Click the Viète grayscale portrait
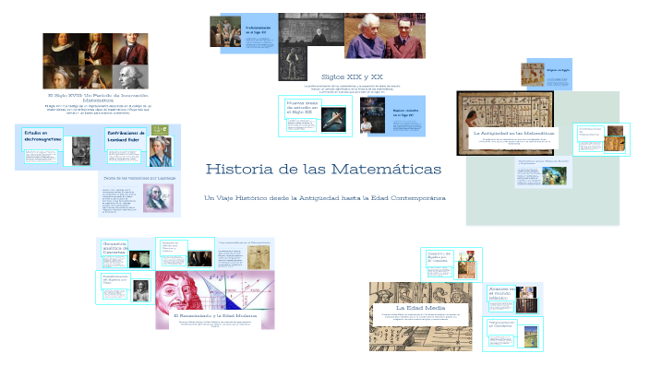 pos(141,290)
